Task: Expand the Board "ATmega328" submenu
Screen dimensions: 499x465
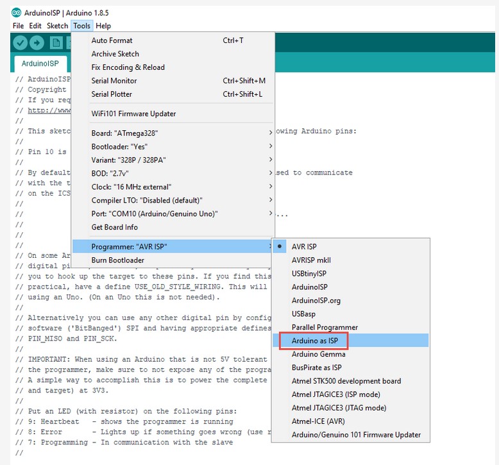Action: pyautogui.click(x=173, y=133)
